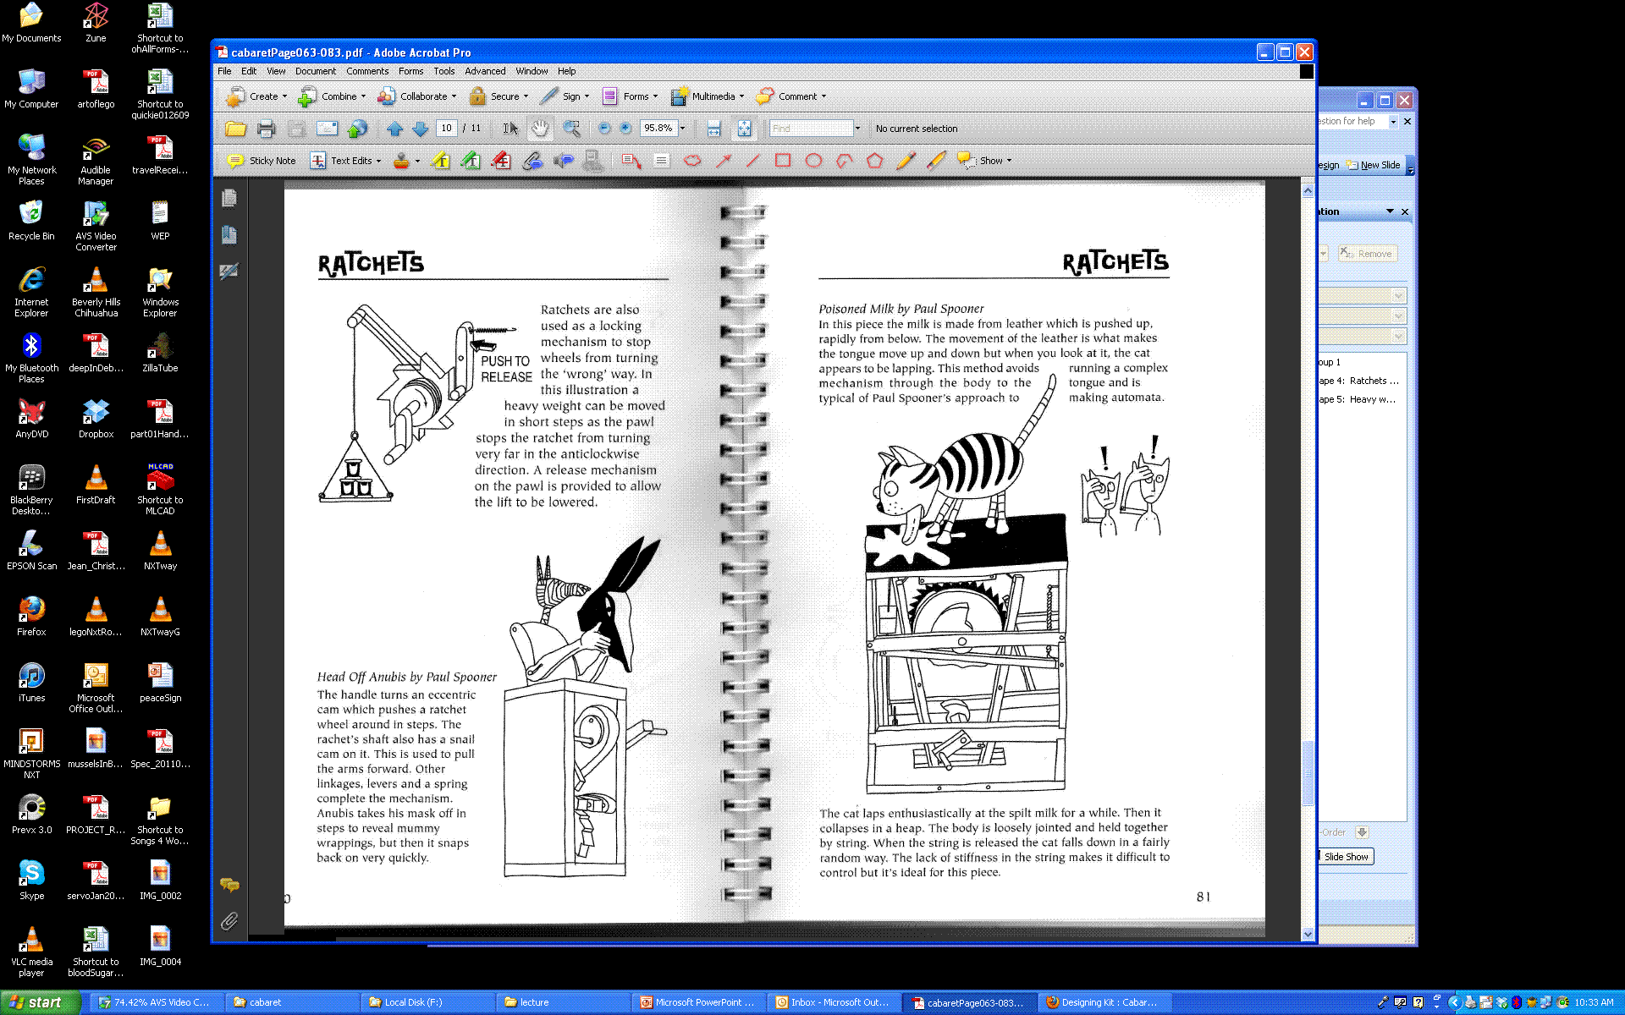
Task: Select the Oval drawing tool
Action: coord(813,161)
